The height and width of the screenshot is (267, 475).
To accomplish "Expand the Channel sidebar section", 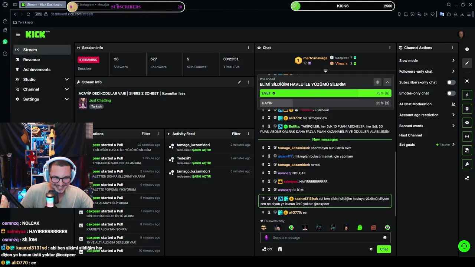I will pos(66,89).
